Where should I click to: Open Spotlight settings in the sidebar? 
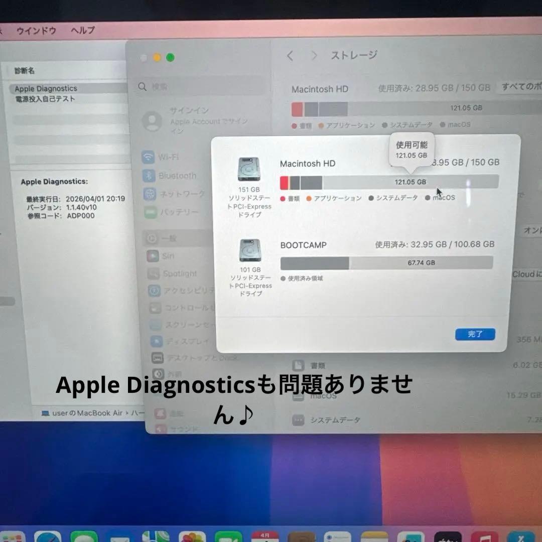point(172,274)
